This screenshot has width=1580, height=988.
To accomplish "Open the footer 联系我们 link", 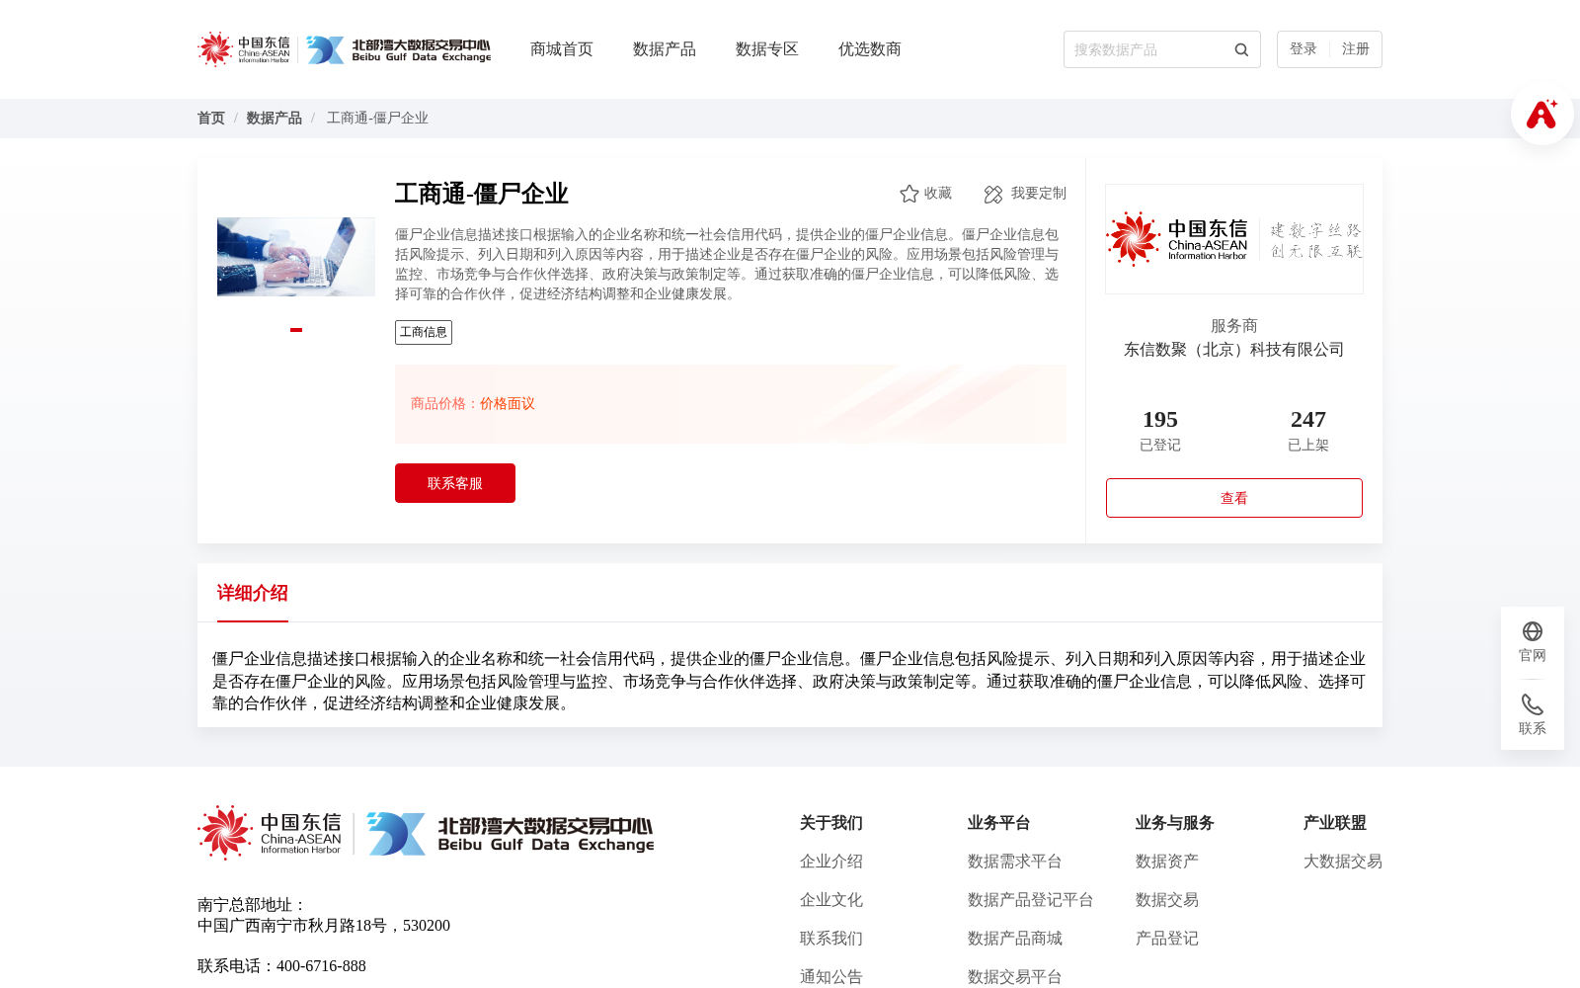I will point(831,939).
